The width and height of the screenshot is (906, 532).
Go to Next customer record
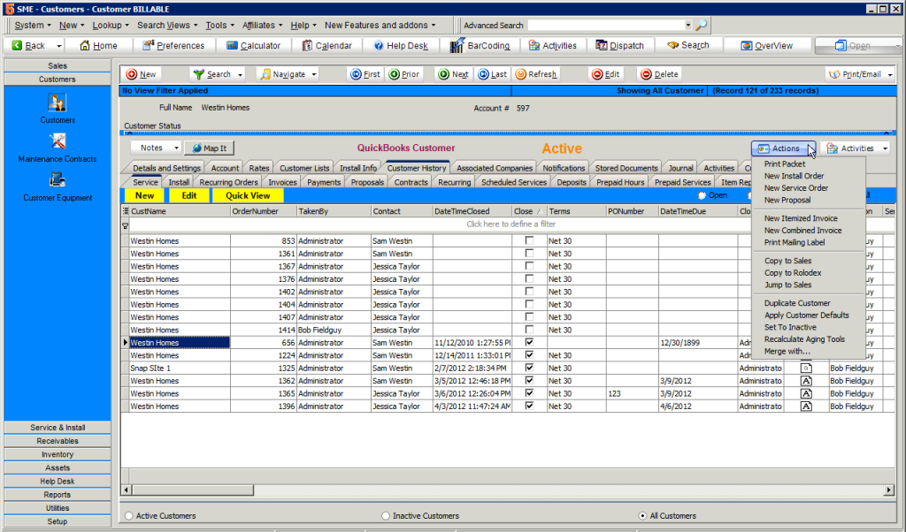point(453,75)
